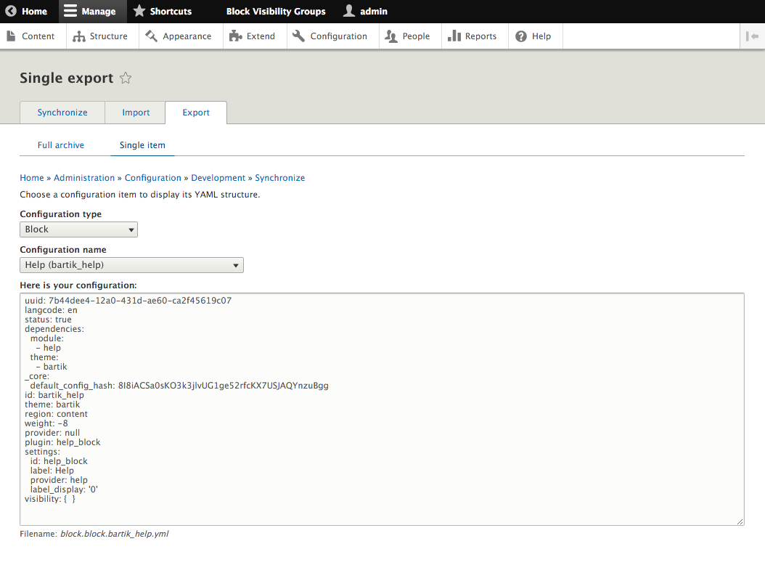Open Content using the page icon
Screen dimensions: 765x573
pyautogui.click(x=12, y=36)
